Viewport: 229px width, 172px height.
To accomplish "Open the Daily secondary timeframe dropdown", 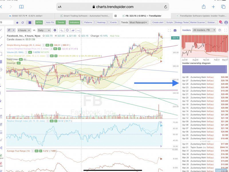I will (44, 30).
